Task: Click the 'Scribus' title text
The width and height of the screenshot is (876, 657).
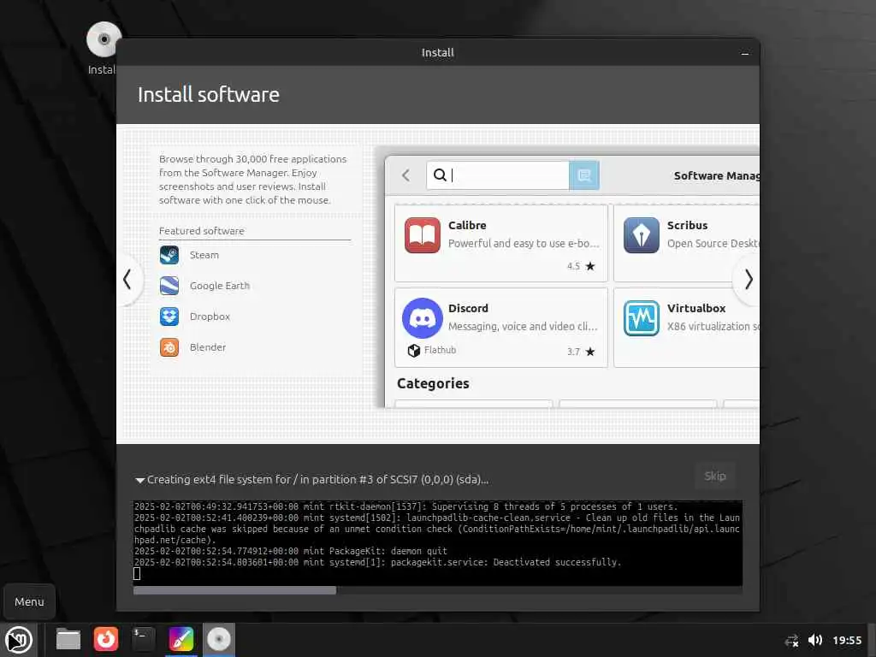Action: [x=687, y=225]
